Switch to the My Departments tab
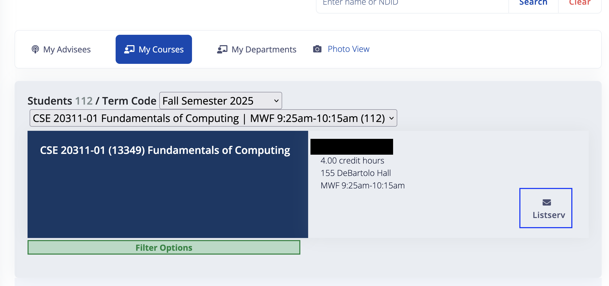 pyautogui.click(x=264, y=49)
